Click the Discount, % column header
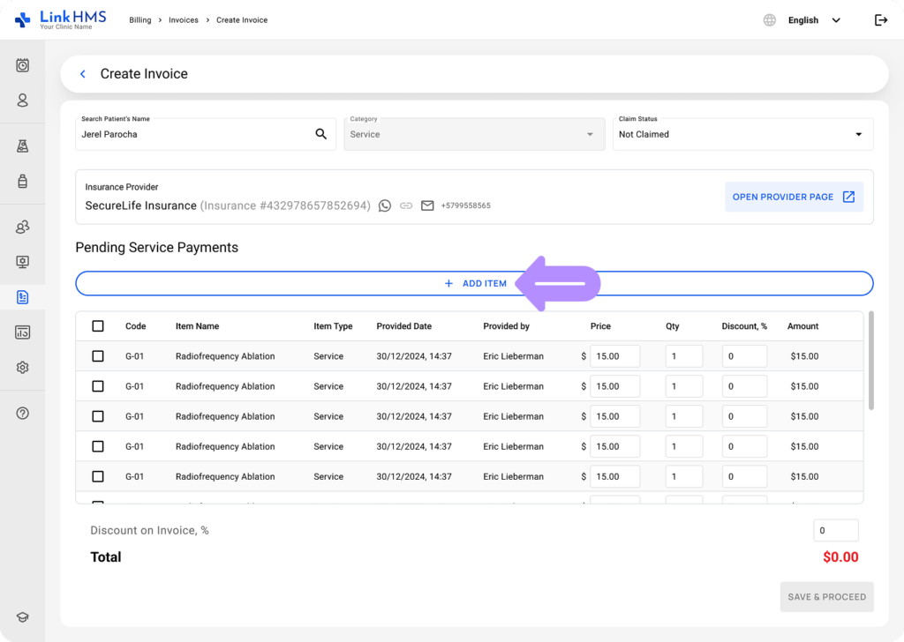 [744, 326]
